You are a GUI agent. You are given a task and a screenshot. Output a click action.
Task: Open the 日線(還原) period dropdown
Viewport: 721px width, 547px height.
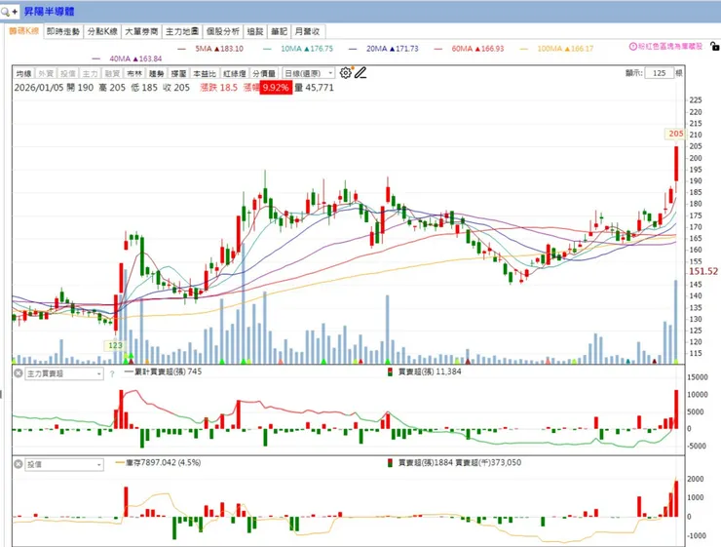pyautogui.click(x=308, y=73)
